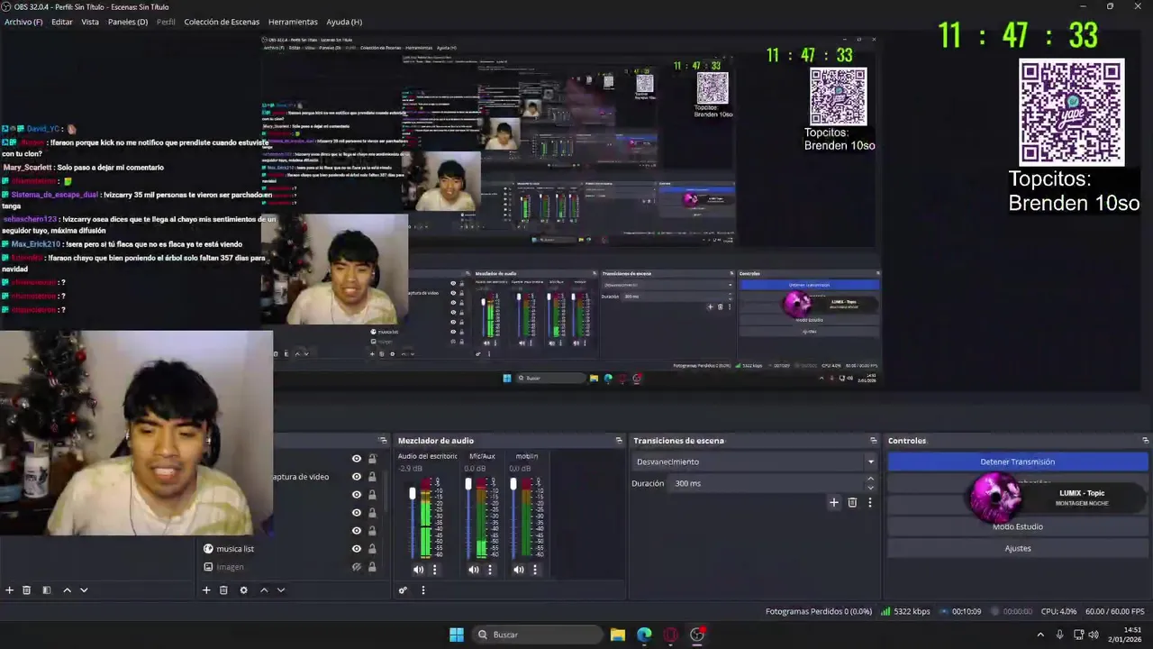Open Microsoft Edge from the taskbar
Viewport: 1153px width, 649px height.
(x=644, y=635)
